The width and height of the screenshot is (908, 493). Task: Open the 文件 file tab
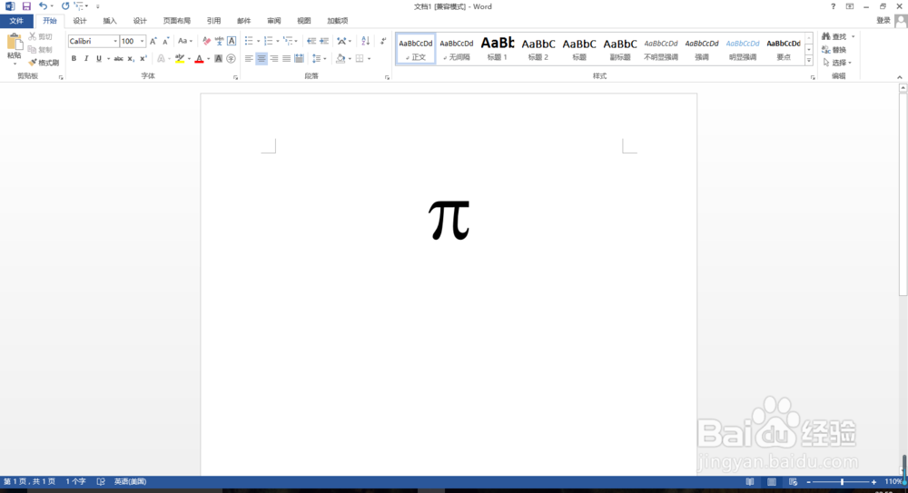(16, 21)
